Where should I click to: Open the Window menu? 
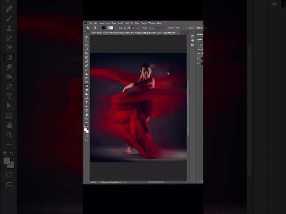click(x=152, y=23)
